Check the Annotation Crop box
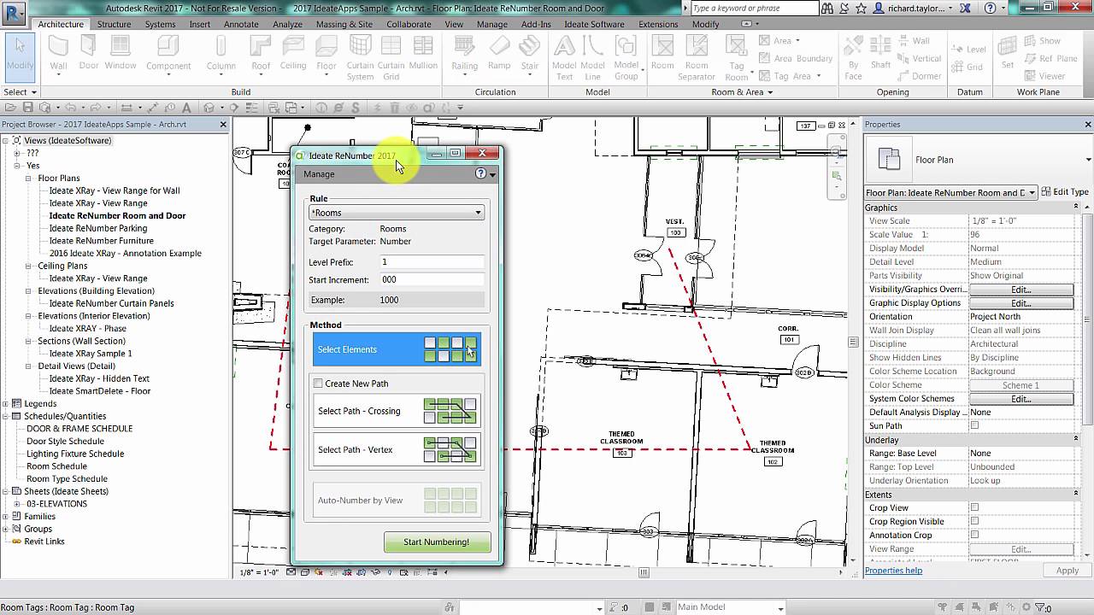The height and width of the screenshot is (615, 1094). click(974, 535)
